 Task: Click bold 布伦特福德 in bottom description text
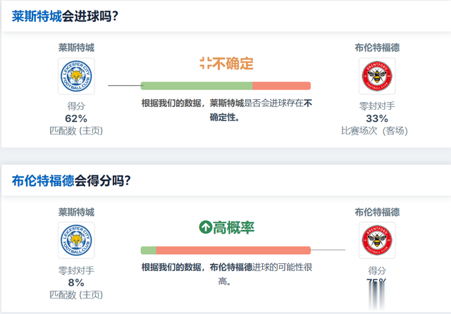[x=231, y=267]
